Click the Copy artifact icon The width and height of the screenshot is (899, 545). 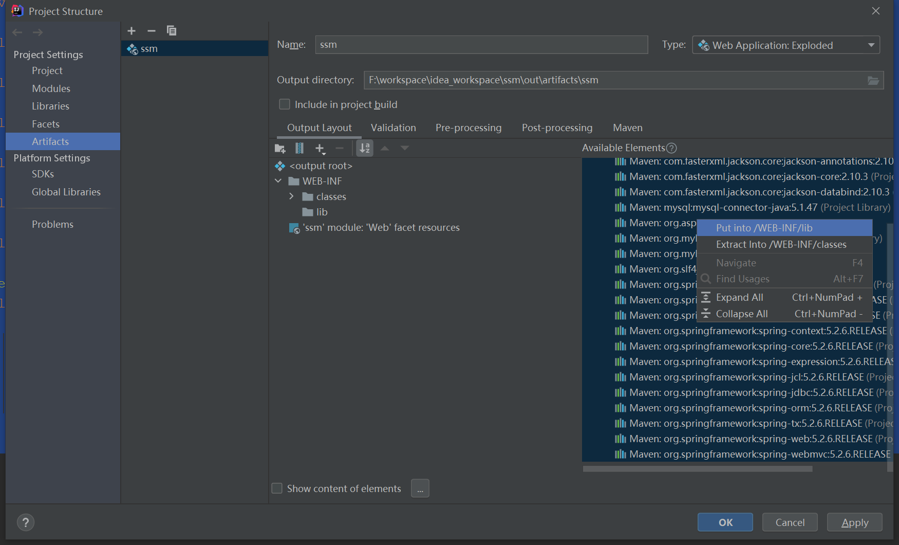pos(172,31)
